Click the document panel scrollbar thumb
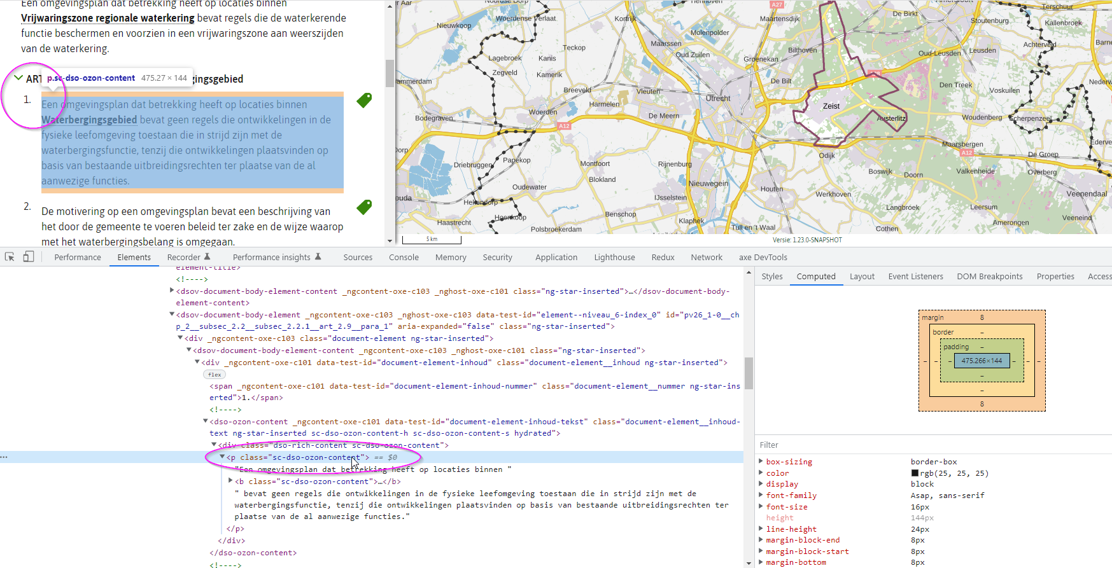1112x568 pixels. point(390,73)
